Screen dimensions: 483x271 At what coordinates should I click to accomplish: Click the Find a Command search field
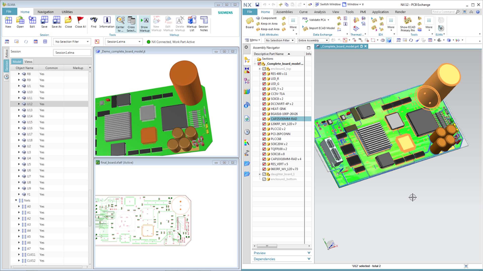(444, 12)
